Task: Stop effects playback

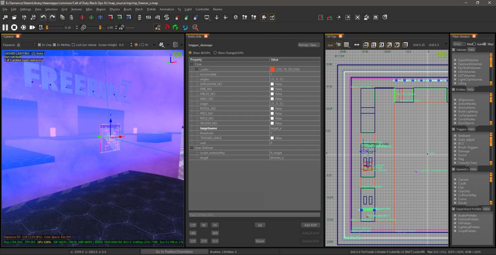Action: [14, 27]
